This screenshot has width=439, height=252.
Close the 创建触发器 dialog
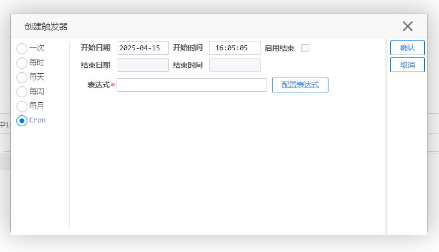click(408, 26)
